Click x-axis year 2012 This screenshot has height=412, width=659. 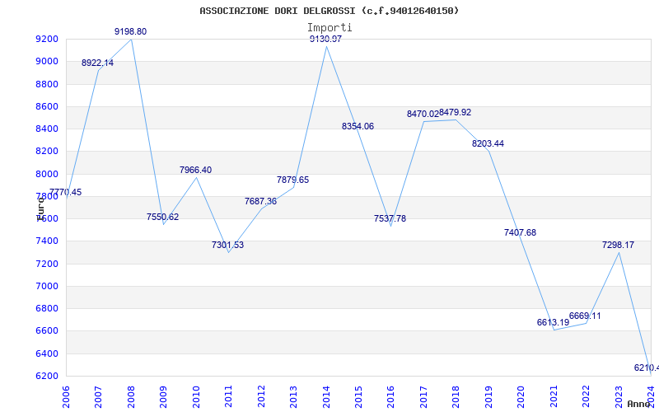261,397
